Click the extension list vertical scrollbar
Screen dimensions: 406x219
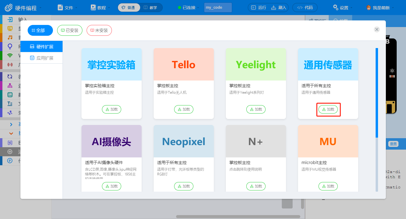(x=377, y=93)
